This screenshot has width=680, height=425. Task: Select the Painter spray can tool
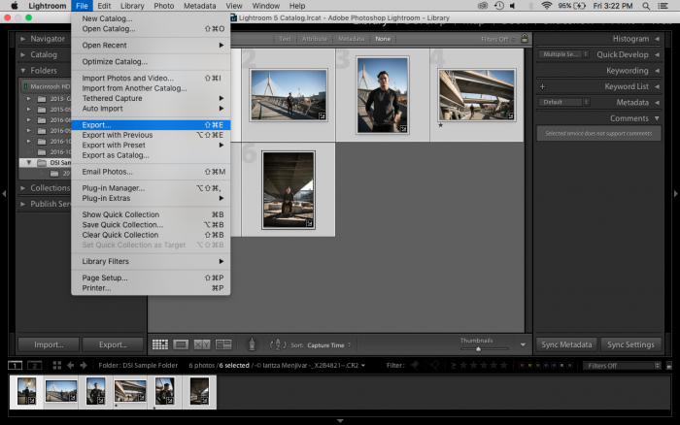[x=252, y=344]
